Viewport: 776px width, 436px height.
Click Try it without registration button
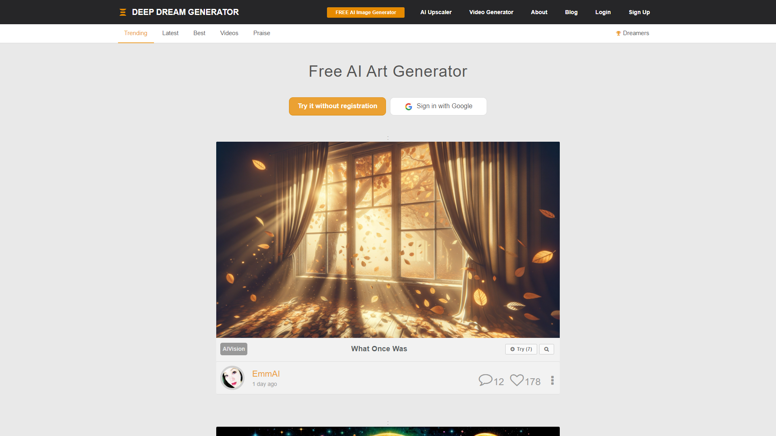[x=337, y=106]
